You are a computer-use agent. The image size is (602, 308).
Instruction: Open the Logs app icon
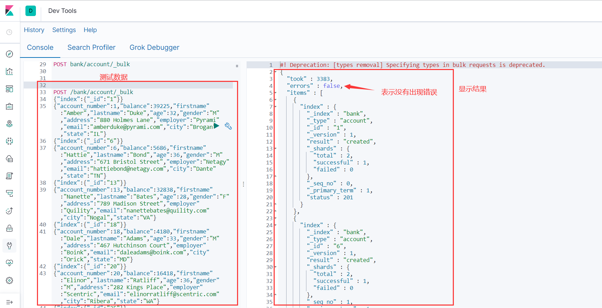tap(9, 176)
